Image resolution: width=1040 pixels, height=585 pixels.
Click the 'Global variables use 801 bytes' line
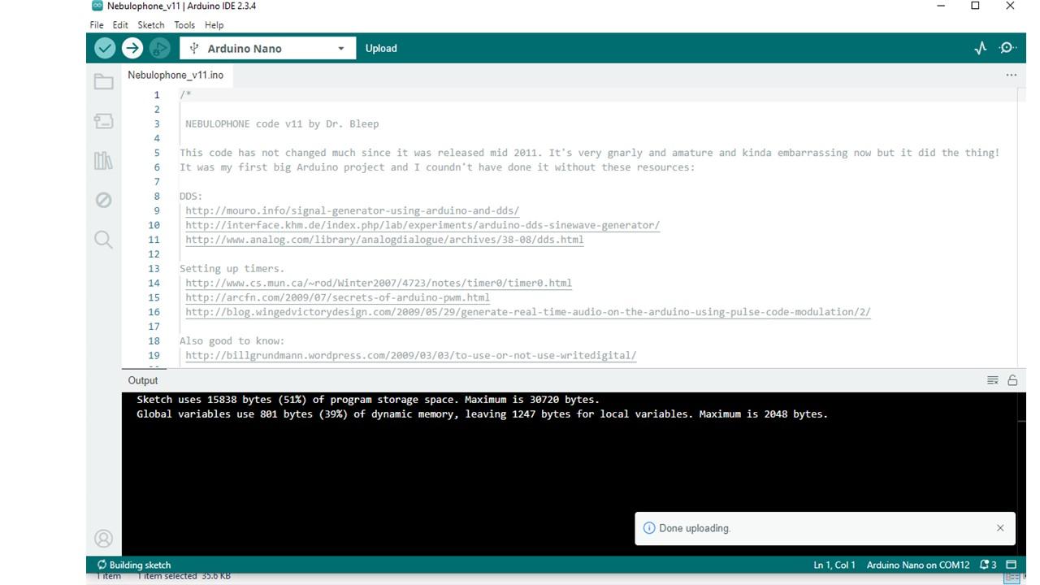pyautogui.click(x=483, y=414)
